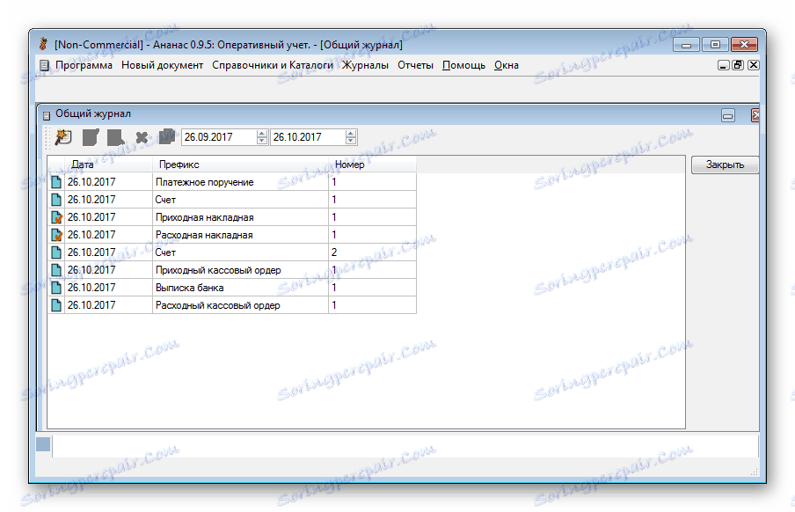Screen dimensions: 795x512
Task: Open the Справочники и Каталоги menu
Action: [x=273, y=65]
